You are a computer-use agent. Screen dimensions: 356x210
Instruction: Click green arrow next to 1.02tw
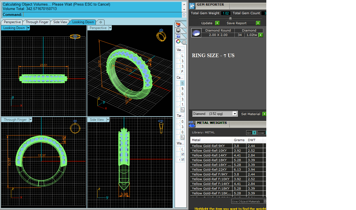tap(261, 35)
